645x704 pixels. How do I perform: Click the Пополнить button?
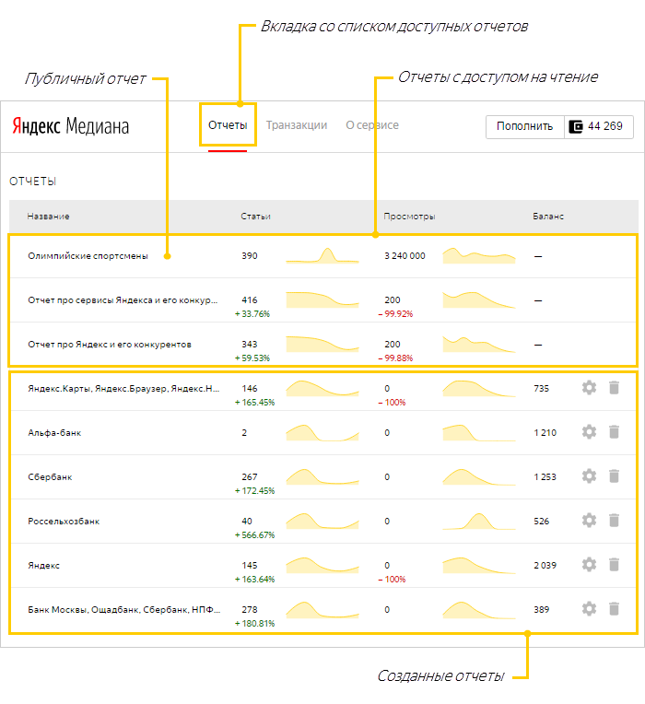524,126
